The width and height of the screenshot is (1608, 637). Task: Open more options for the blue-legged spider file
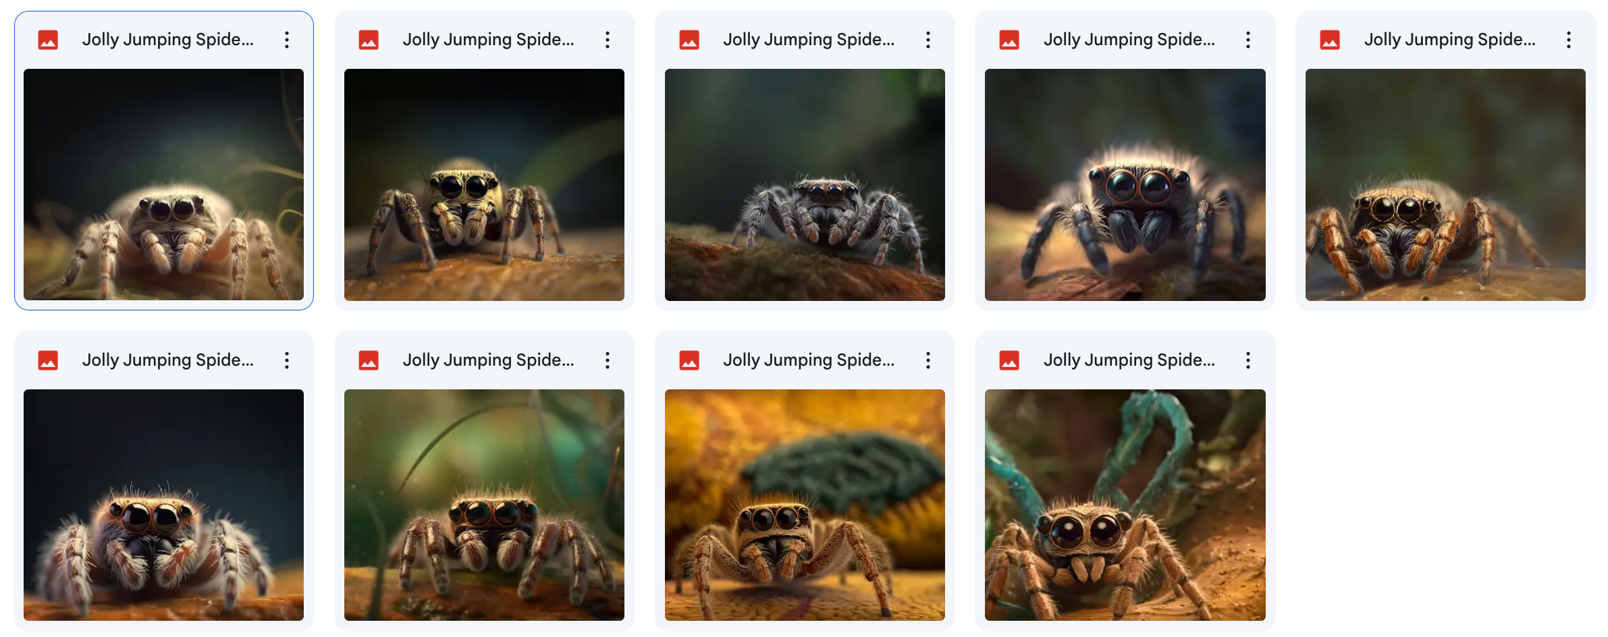tap(1248, 40)
